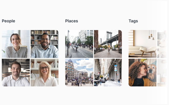Screen dimensions: 169x105
Task: Open the People section heading
Action: (x=8, y=21)
